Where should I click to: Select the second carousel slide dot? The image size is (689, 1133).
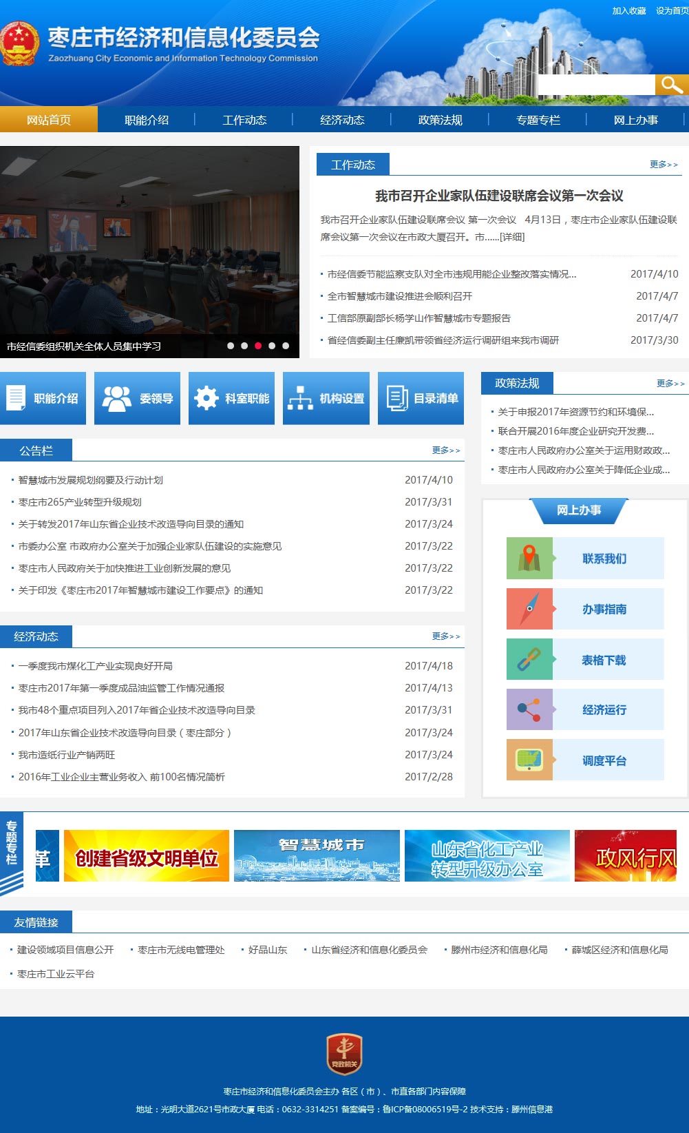pos(244,346)
